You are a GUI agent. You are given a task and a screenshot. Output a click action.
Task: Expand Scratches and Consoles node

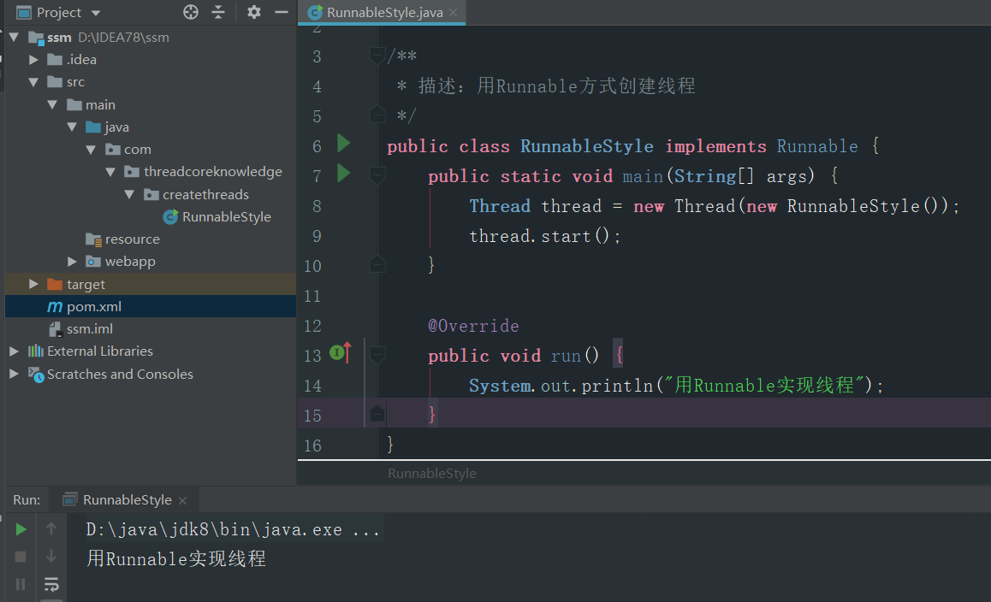pyautogui.click(x=14, y=374)
